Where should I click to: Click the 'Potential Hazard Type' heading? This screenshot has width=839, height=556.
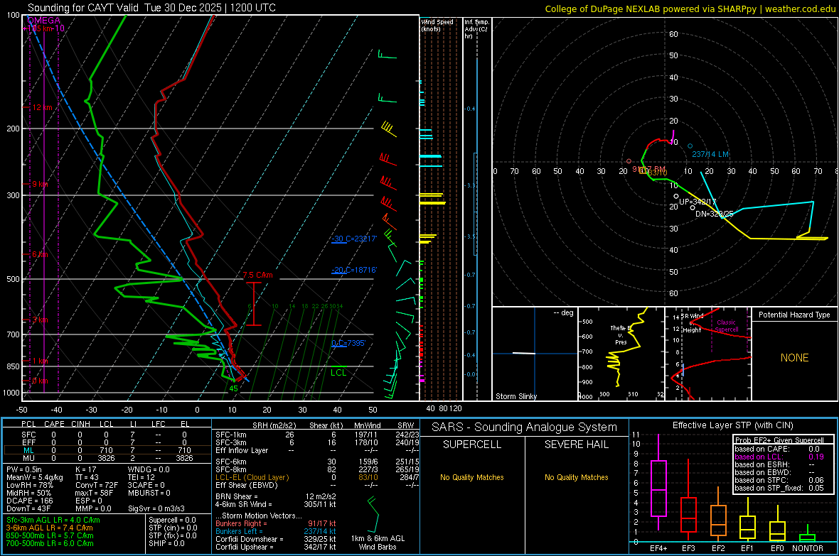click(794, 315)
